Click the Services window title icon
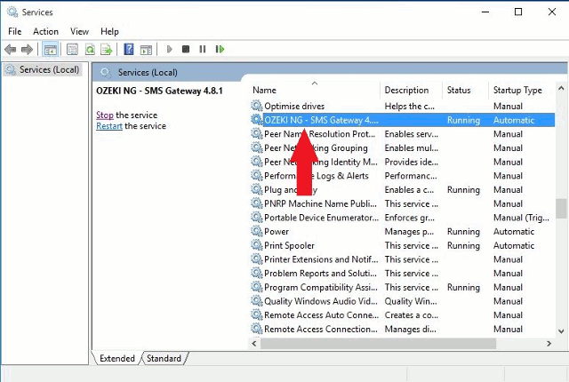This screenshot has width=569, height=382. [x=12, y=12]
